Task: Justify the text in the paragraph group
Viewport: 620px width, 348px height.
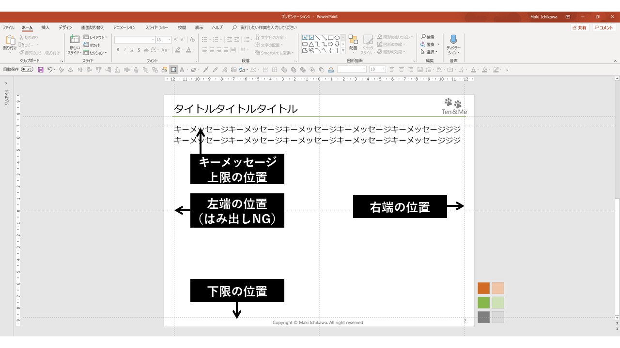Action: coord(226,50)
